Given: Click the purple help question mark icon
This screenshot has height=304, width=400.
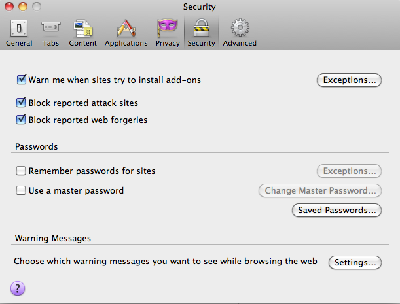Looking at the screenshot, I should pos(18,288).
